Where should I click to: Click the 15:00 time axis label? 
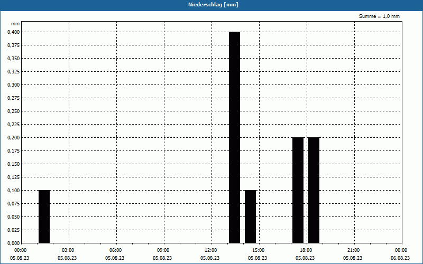pos(259,250)
